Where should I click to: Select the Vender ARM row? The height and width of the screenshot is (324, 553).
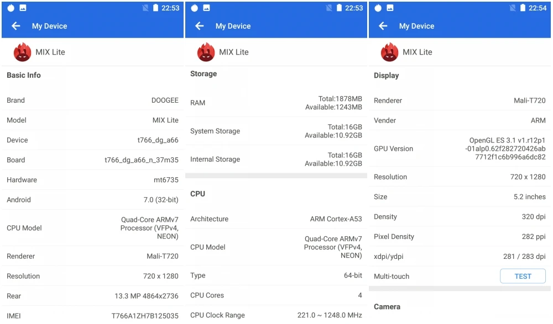pyautogui.click(x=460, y=120)
